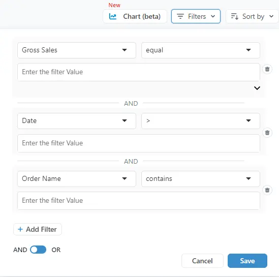
Task: Click the Sort by arrow icon
Action: click(234, 16)
